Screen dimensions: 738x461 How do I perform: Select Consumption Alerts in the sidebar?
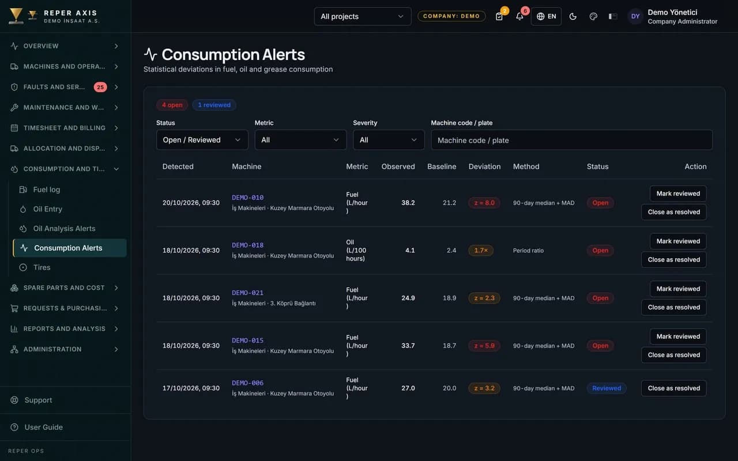coord(70,248)
